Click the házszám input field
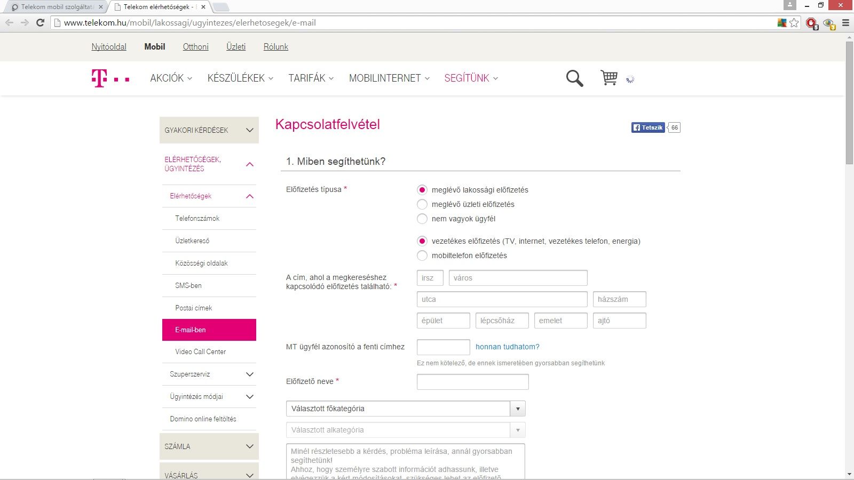 (x=620, y=299)
